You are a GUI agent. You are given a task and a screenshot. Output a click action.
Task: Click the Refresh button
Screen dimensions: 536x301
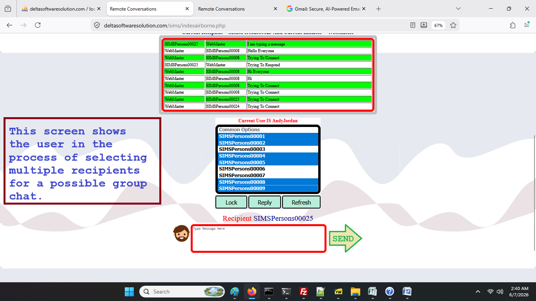pyautogui.click(x=301, y=202)
